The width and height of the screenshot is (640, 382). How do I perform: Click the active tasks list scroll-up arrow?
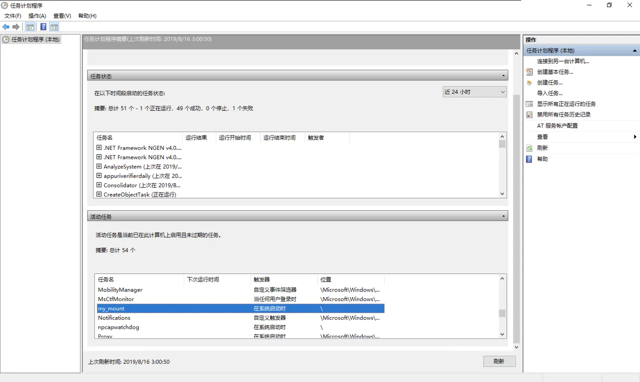coord(502,278)
